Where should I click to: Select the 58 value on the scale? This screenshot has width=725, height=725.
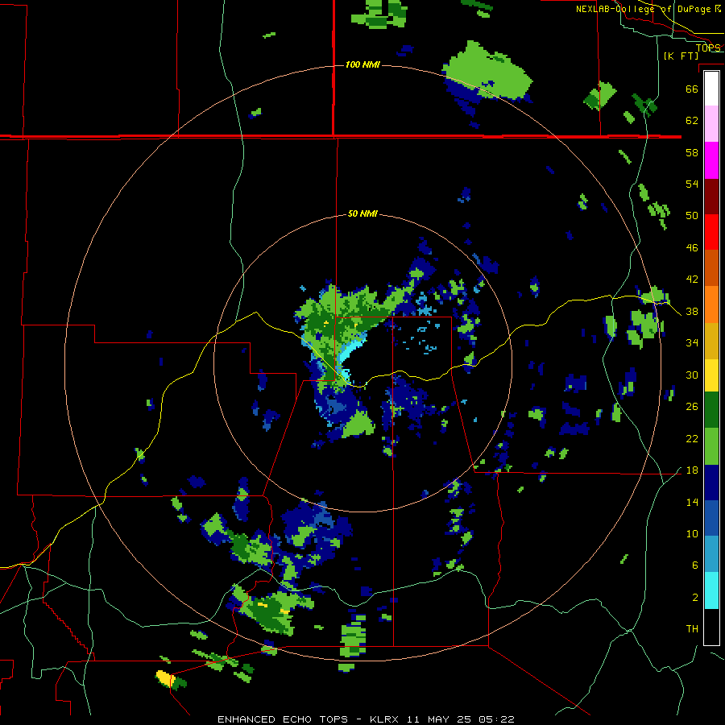692,152
